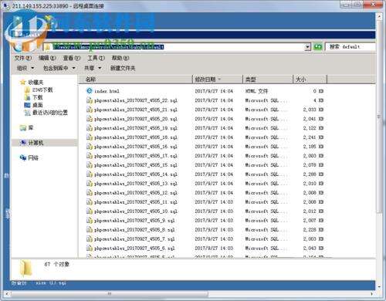Click the file icon of phpcmstables_20170927_4505_14.sql

coord(90,174)
